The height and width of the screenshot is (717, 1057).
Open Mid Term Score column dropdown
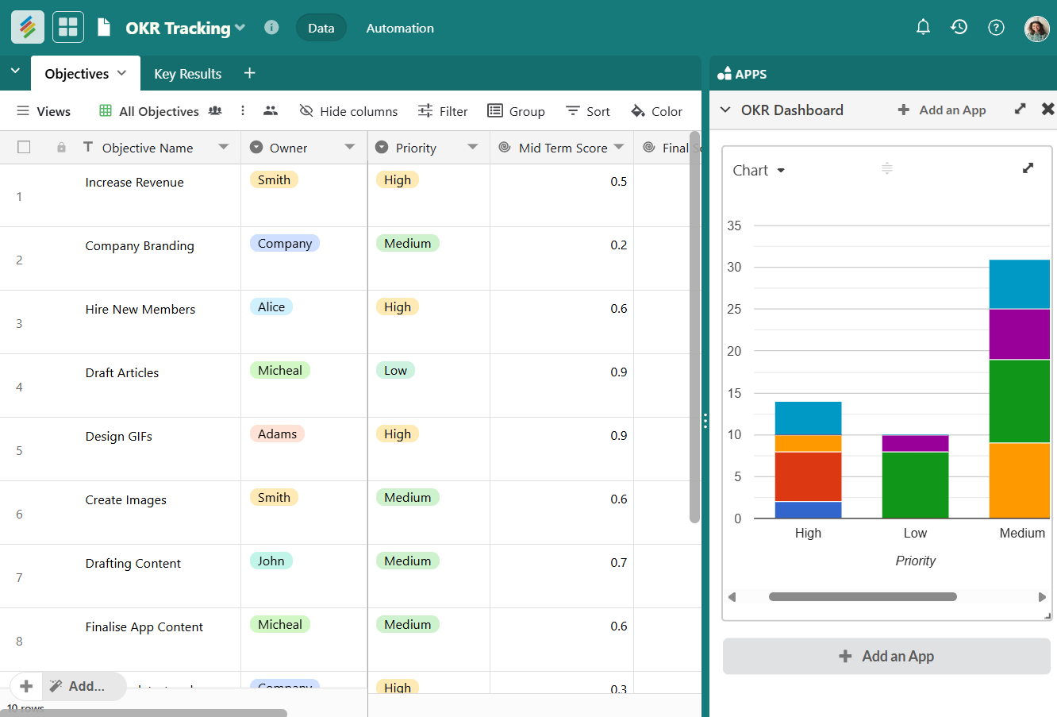click(619, 147)
